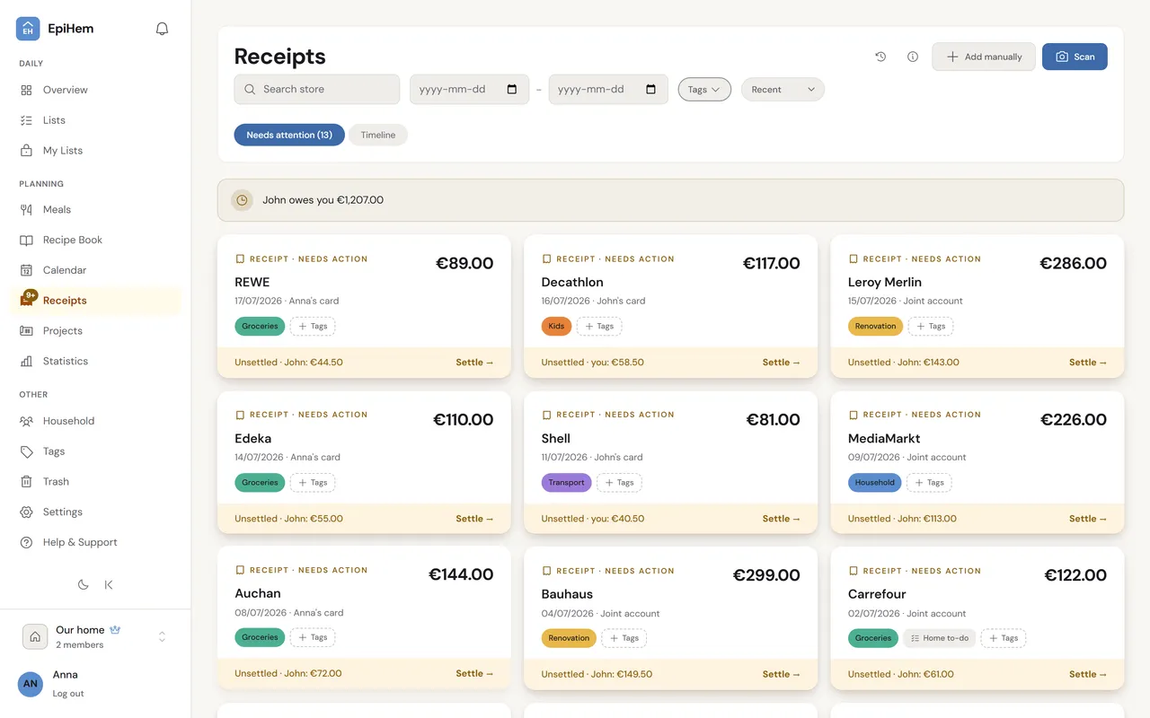Click the Scan button
This screenshot has width=1150, height=718.
(x=1075, y=57)
